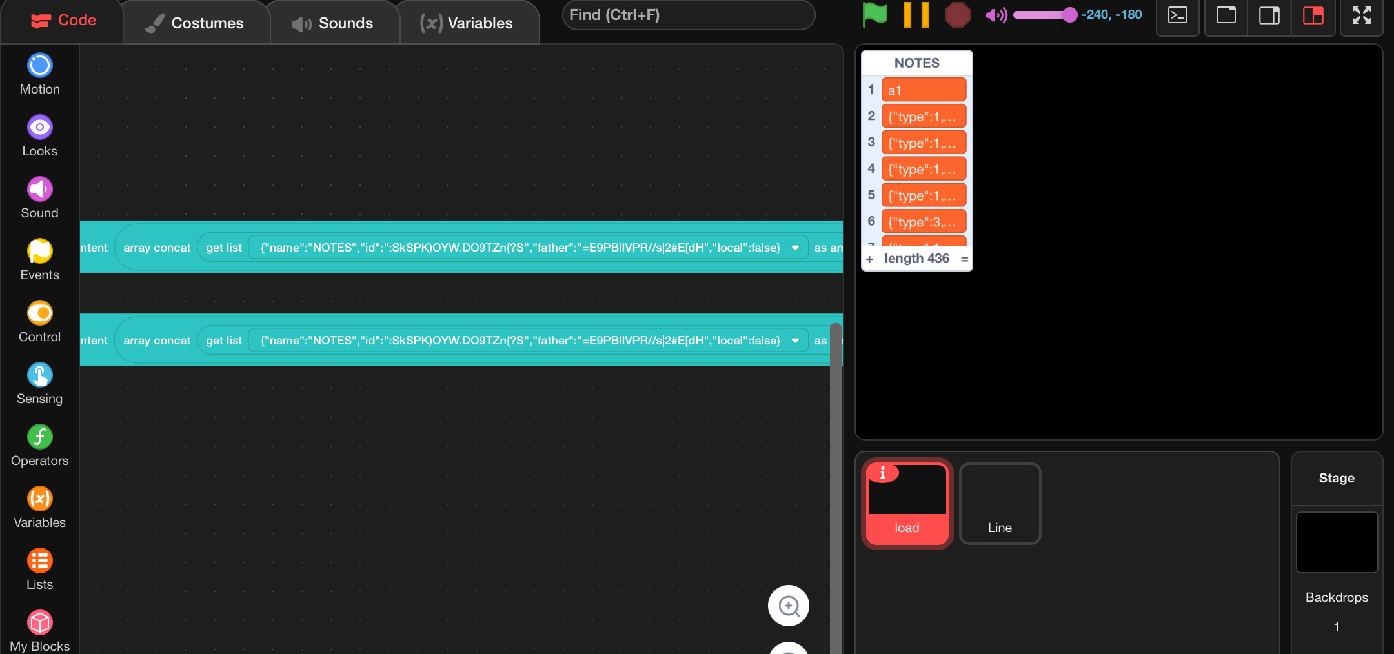Open the Sounds tab
1394x654 pixels.
[x=334, y=23]
